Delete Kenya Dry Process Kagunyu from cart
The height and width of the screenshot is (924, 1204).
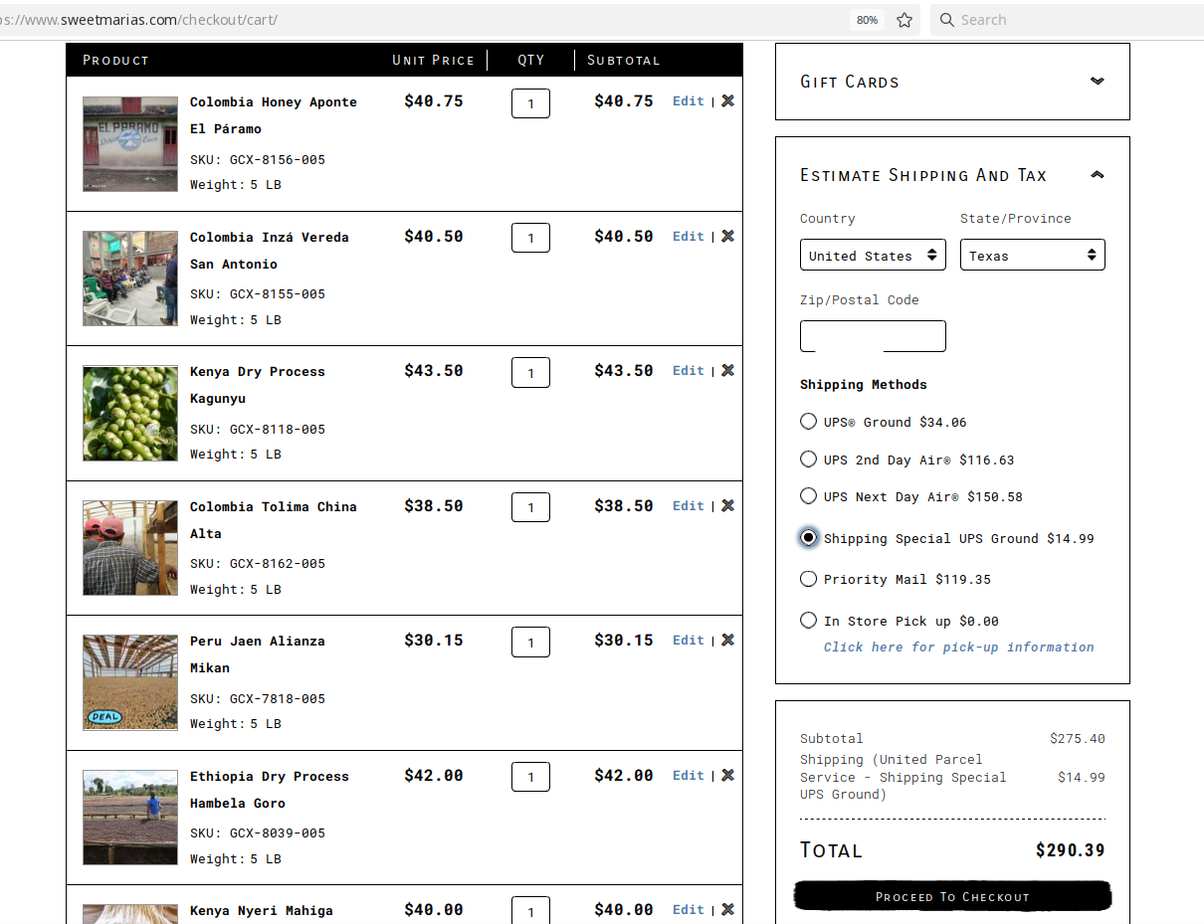pos(727,370)
